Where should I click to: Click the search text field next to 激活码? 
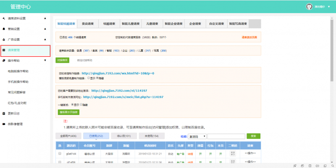pos(226,136)
